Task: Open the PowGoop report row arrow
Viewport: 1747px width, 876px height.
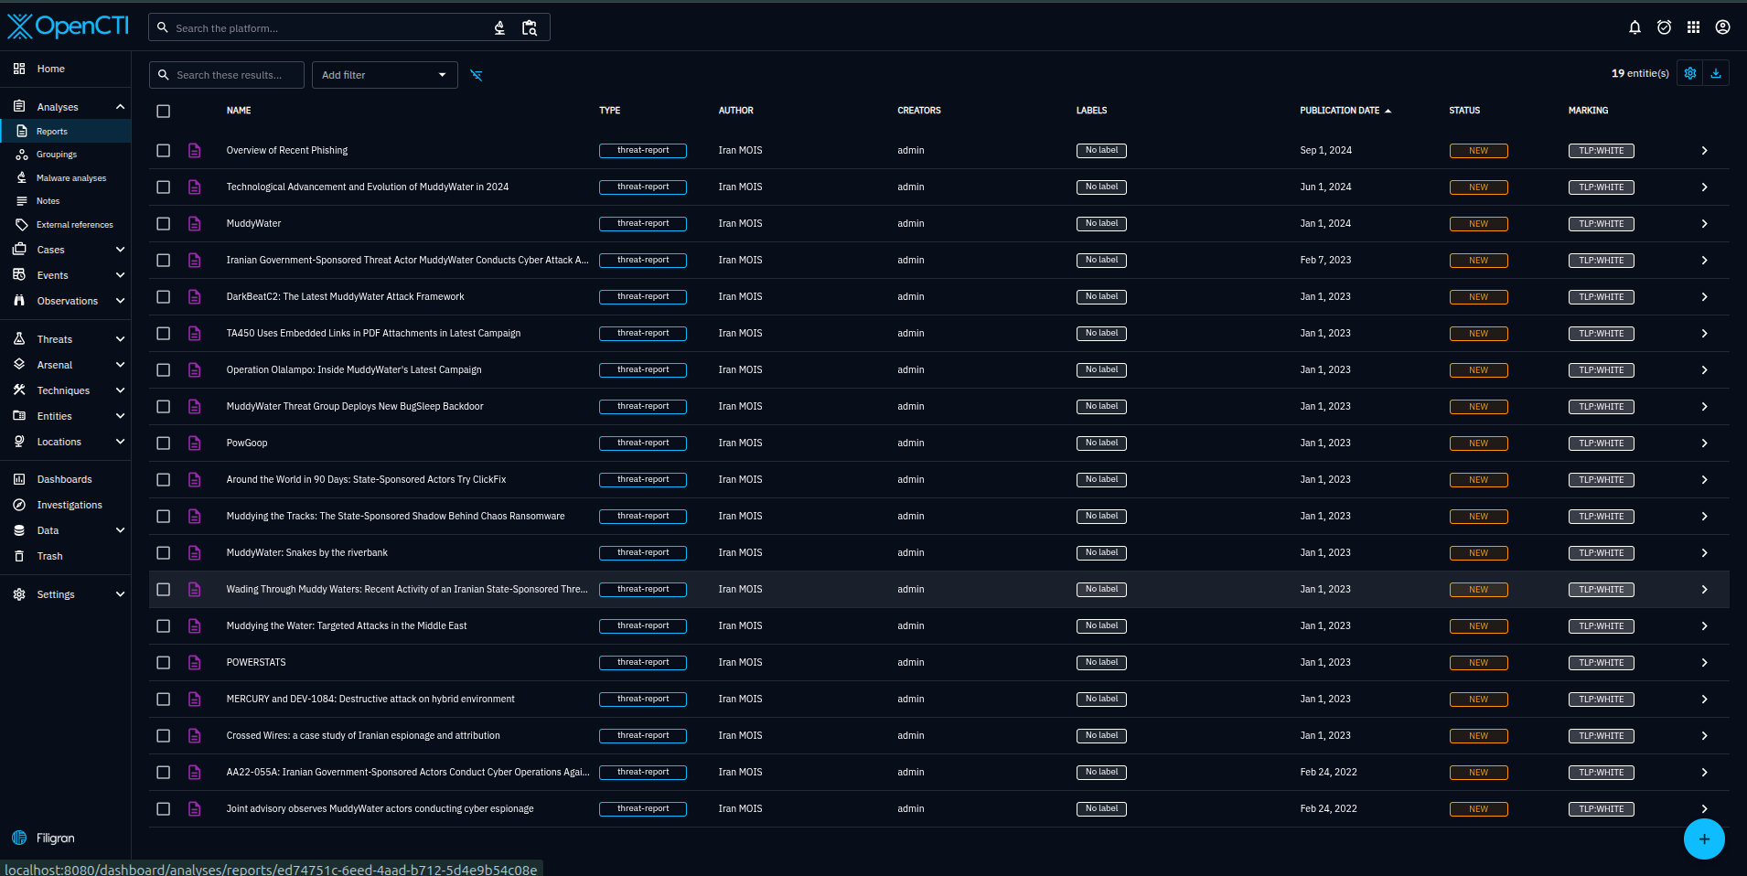Action: pos(1704,443)
